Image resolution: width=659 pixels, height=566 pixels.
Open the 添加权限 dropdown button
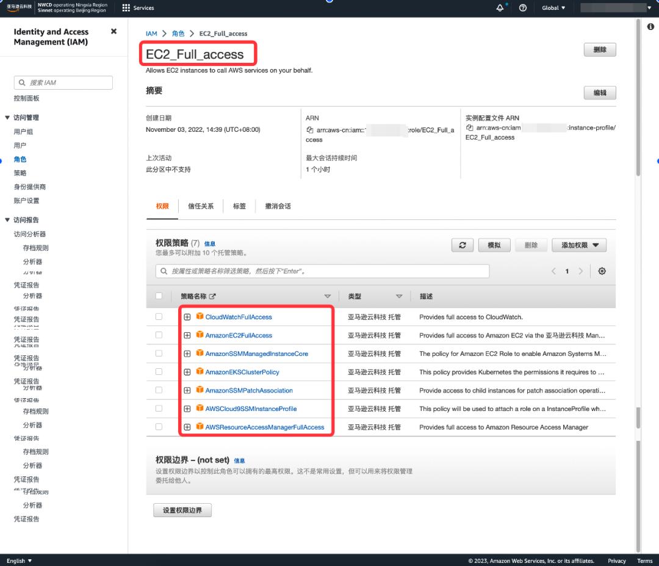579,245
